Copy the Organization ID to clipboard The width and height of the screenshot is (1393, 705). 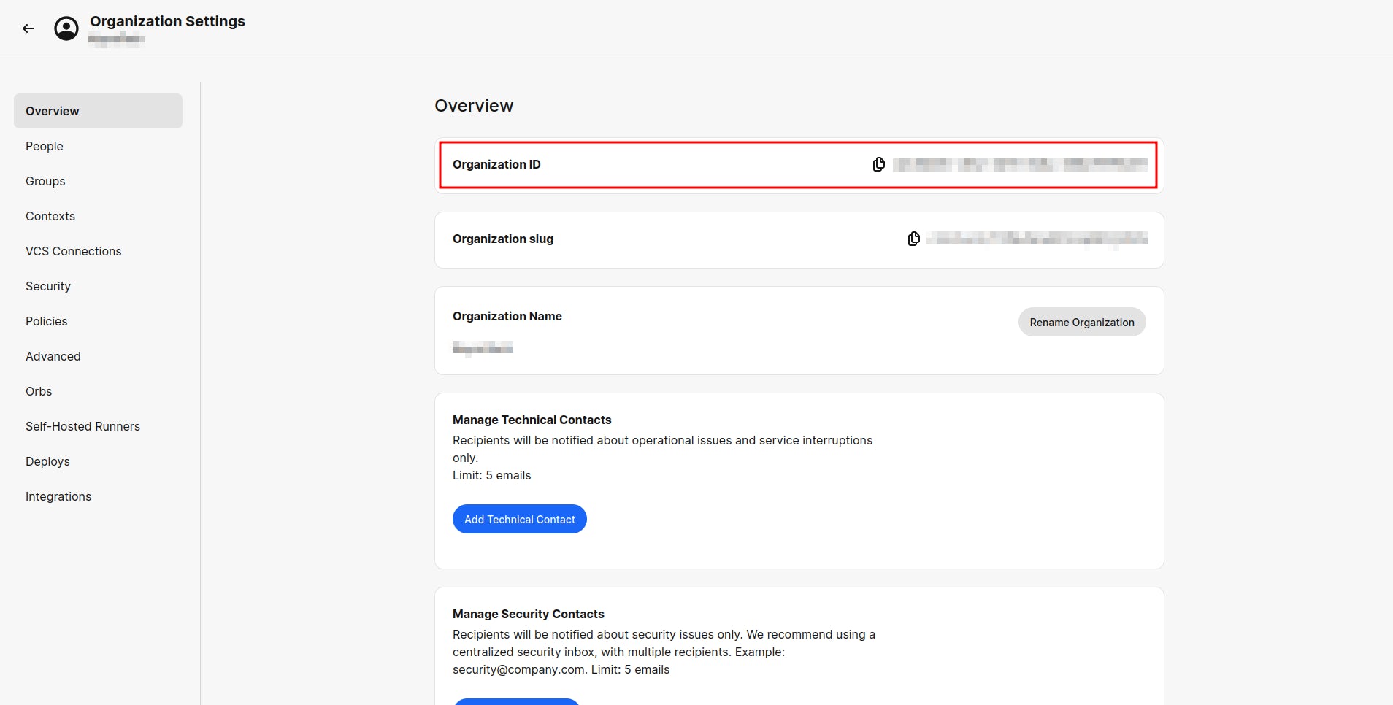(x=878, y=163)
